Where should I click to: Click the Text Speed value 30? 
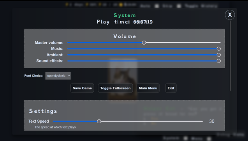pyautogui.click(x=212, y=121)
